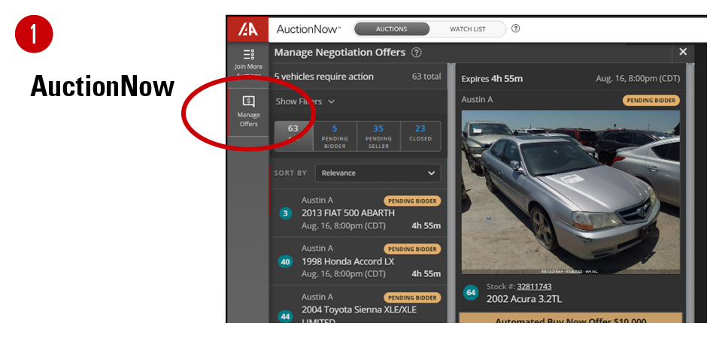Click the Automated Buy Now Offer banner

(x=571, y=318)
